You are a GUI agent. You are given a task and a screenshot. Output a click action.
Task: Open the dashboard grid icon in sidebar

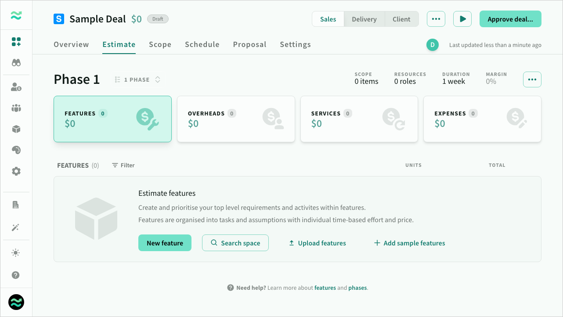16,42
